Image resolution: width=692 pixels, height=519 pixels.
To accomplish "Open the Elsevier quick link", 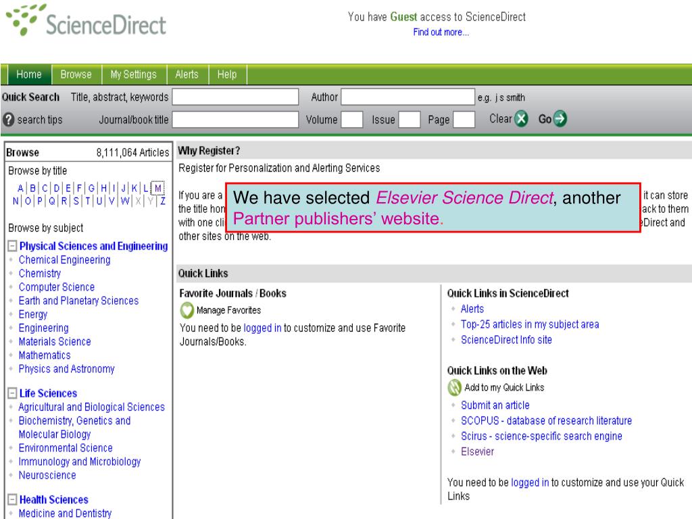I will tap(478, 451).
